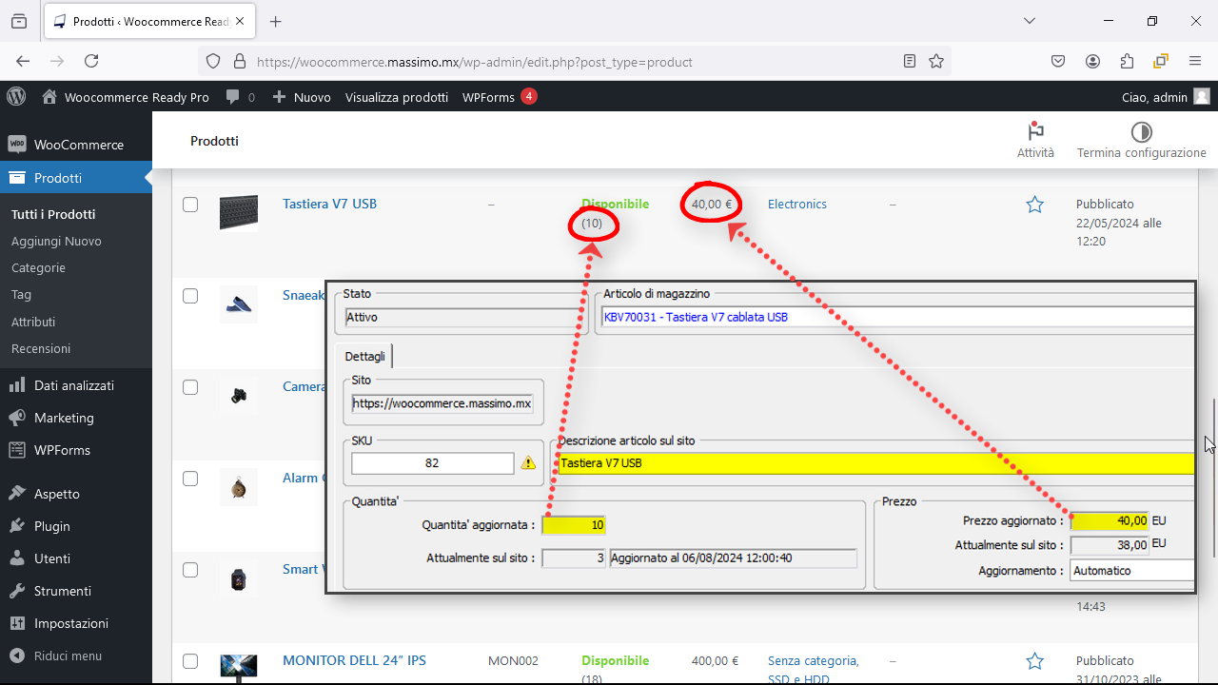Click the Prezzo aggiornato field
The width and height of the screenshot is (1218, 685).
coord(1110,520)
